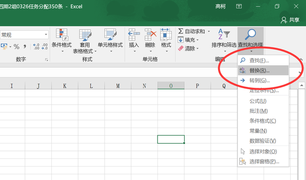Open Conditional Formatting (条件格式) icon

(62, 35)
